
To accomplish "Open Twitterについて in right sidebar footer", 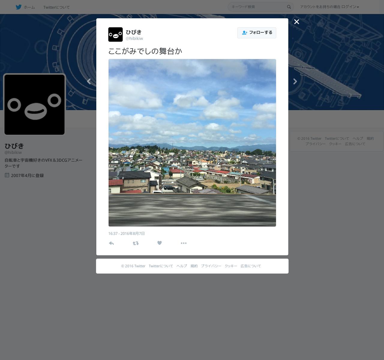I will click(337, 139).
